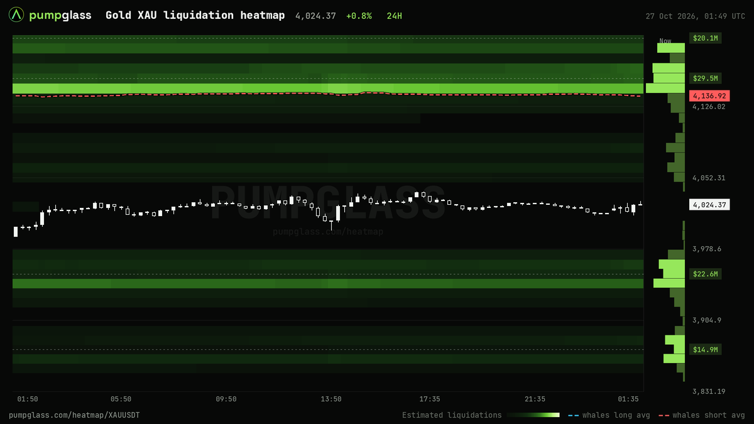This screenshot has width=754, height=424.
Task: Click the 4,052.31 price axis label
Action: (x=709, y=178)
